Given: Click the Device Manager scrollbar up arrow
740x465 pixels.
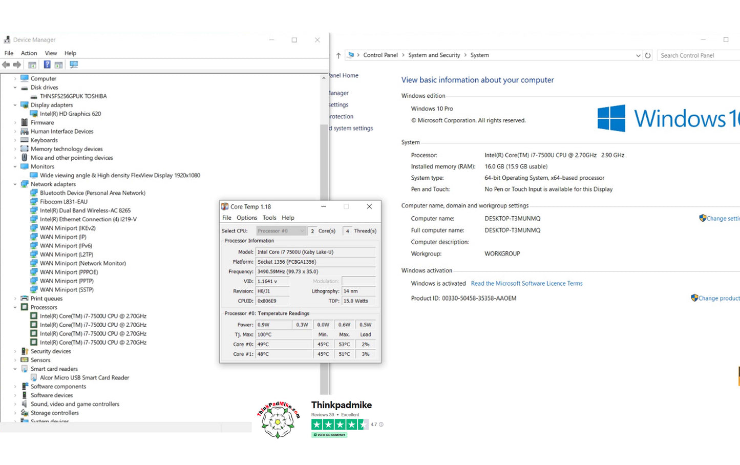Looking at the screenshot, I should [324, 78].
